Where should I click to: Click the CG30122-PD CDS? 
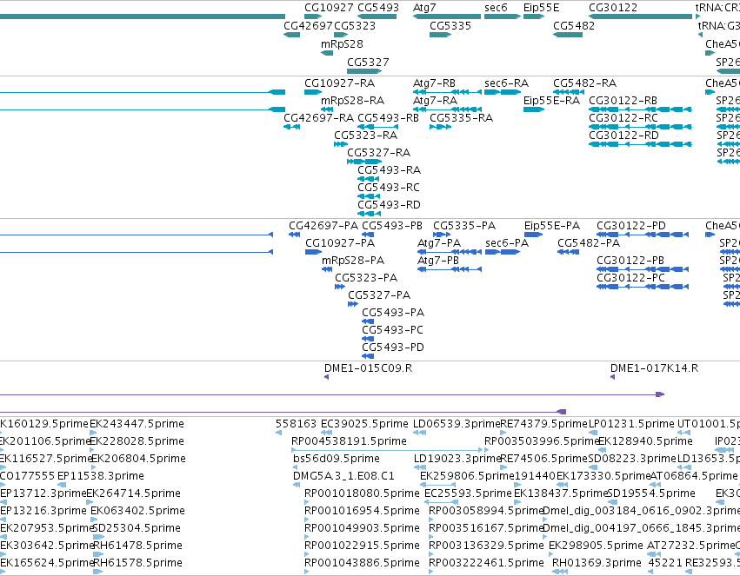(x=643, y=235)
